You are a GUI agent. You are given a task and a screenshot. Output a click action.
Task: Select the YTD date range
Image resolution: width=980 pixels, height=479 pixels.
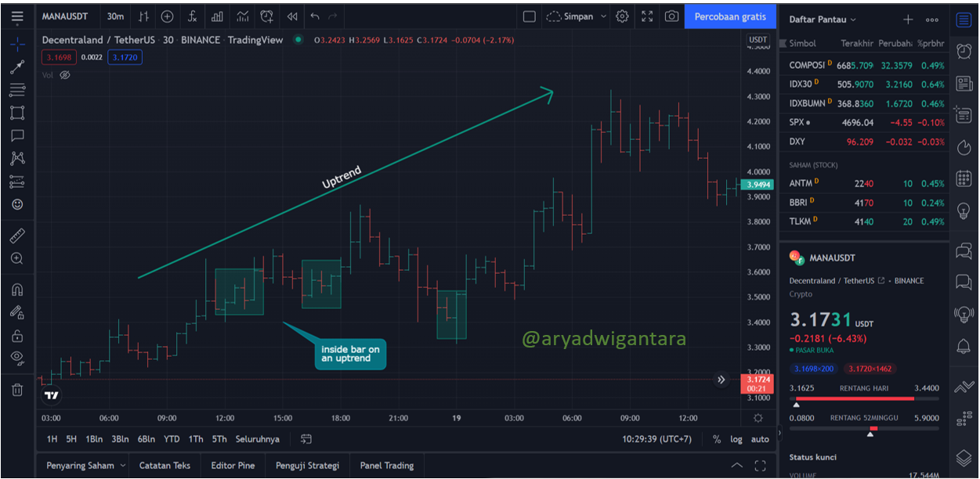pyautogui.click(x=172, y=439)
